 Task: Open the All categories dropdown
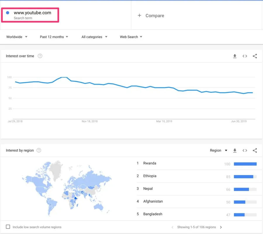94,37
